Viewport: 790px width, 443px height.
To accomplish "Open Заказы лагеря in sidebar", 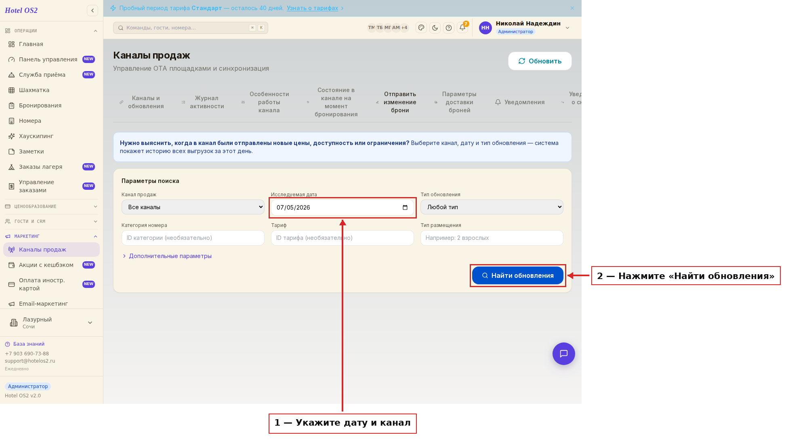I will point(51,167).
